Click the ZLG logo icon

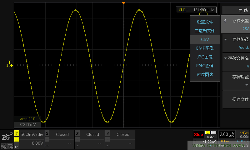(6, 137)
